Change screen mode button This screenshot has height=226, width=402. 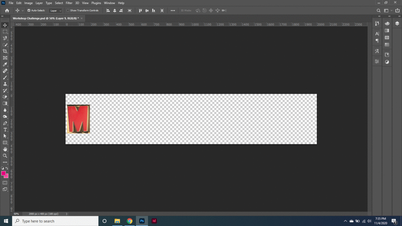point(5,190)
